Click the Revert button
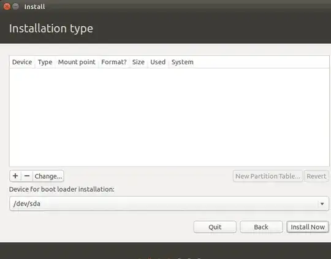The image size is (331, 259). coord(316,176)
